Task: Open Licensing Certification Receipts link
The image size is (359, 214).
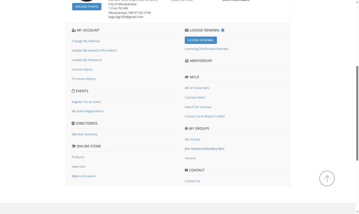Action: (x=206, y=49)
